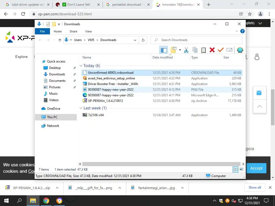
Task: Open recent locations dropdown arrow
Action: [x=54, y=40]
